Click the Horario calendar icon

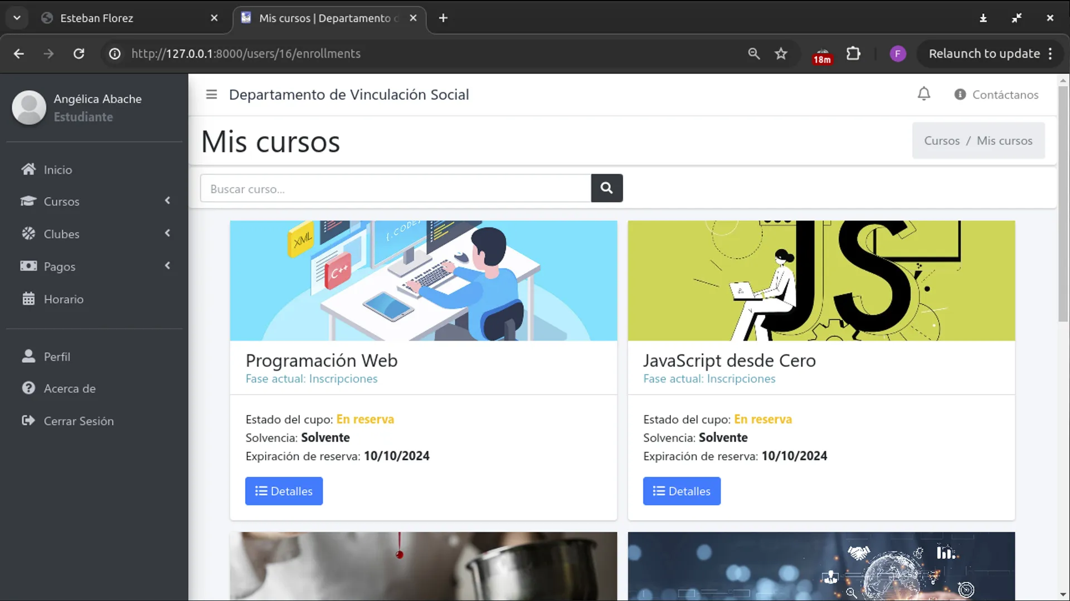[28, 299]
